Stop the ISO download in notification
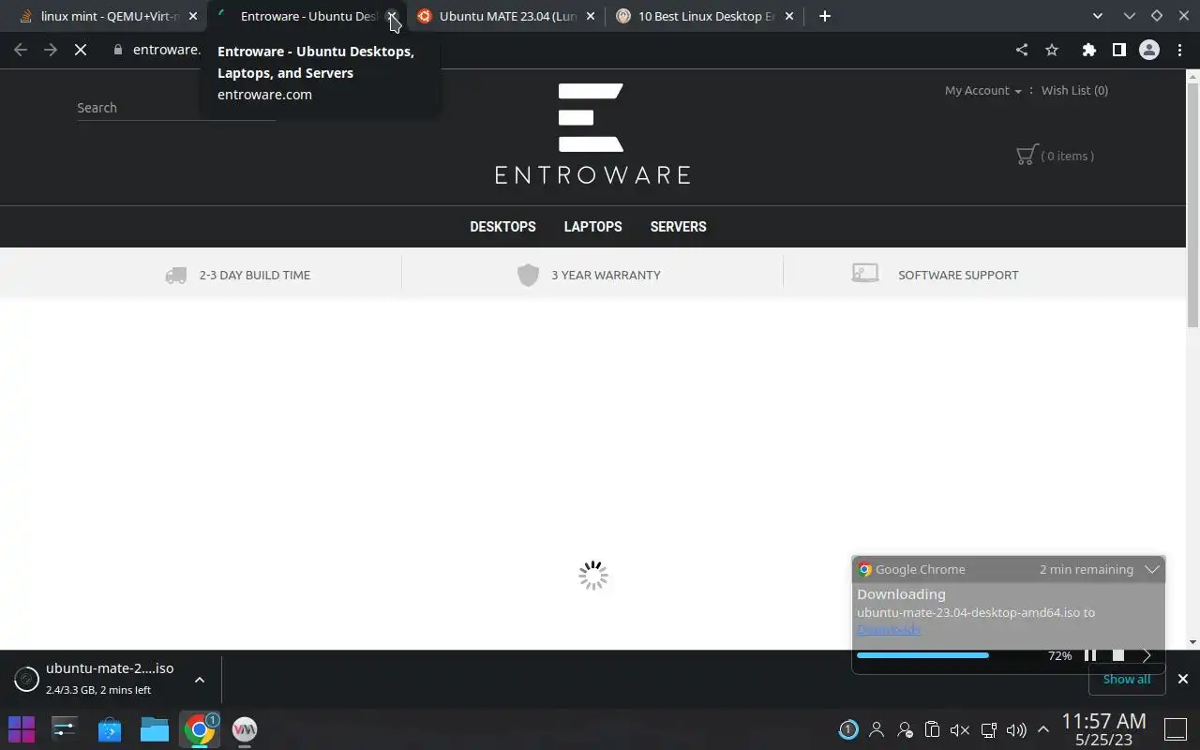The image size is (1200, 750). pos(1117,655)
